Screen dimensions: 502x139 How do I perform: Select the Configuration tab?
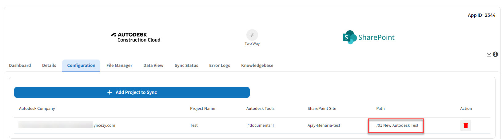click(81, 65)
